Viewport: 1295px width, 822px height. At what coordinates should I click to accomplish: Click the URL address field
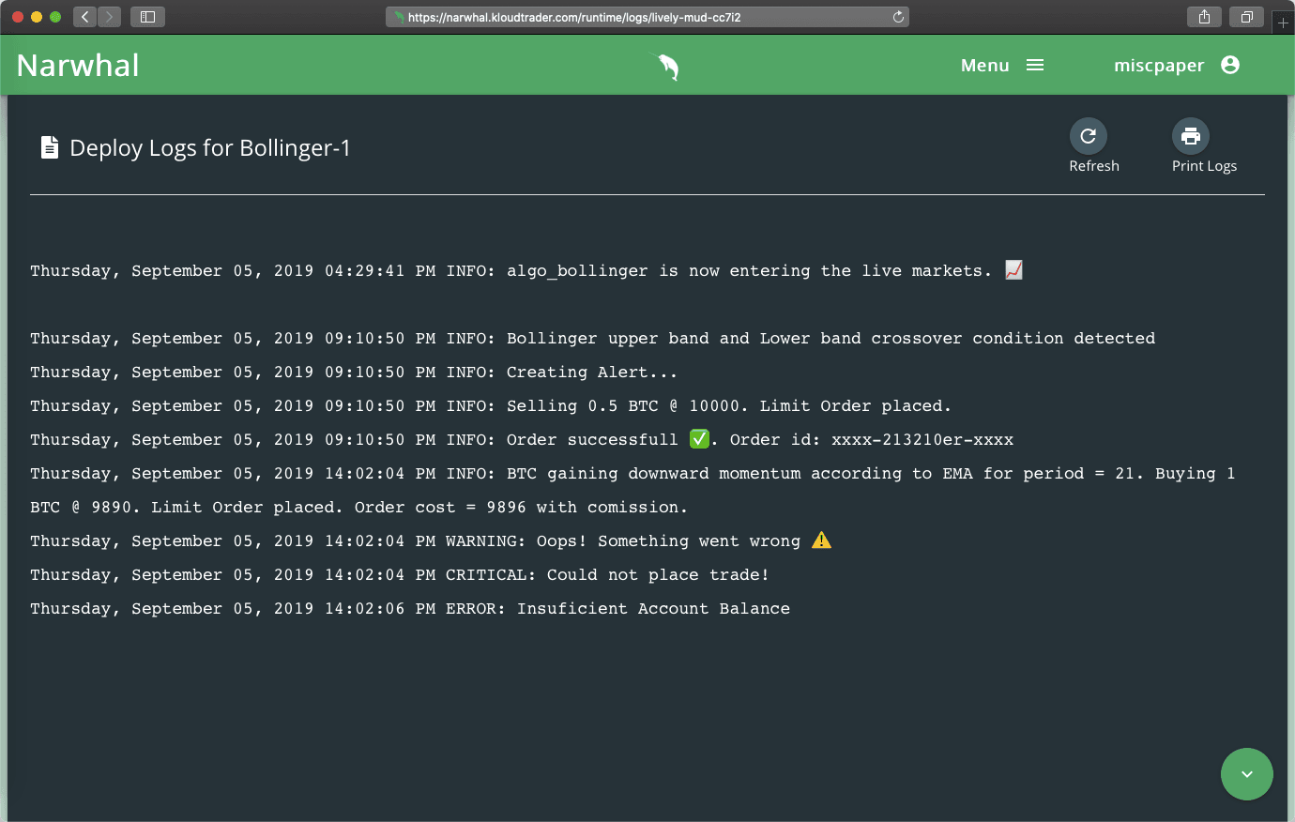(x=647, y=17)
